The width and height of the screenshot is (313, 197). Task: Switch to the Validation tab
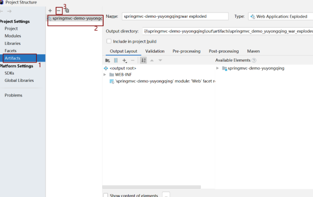[x=155, y=51]
